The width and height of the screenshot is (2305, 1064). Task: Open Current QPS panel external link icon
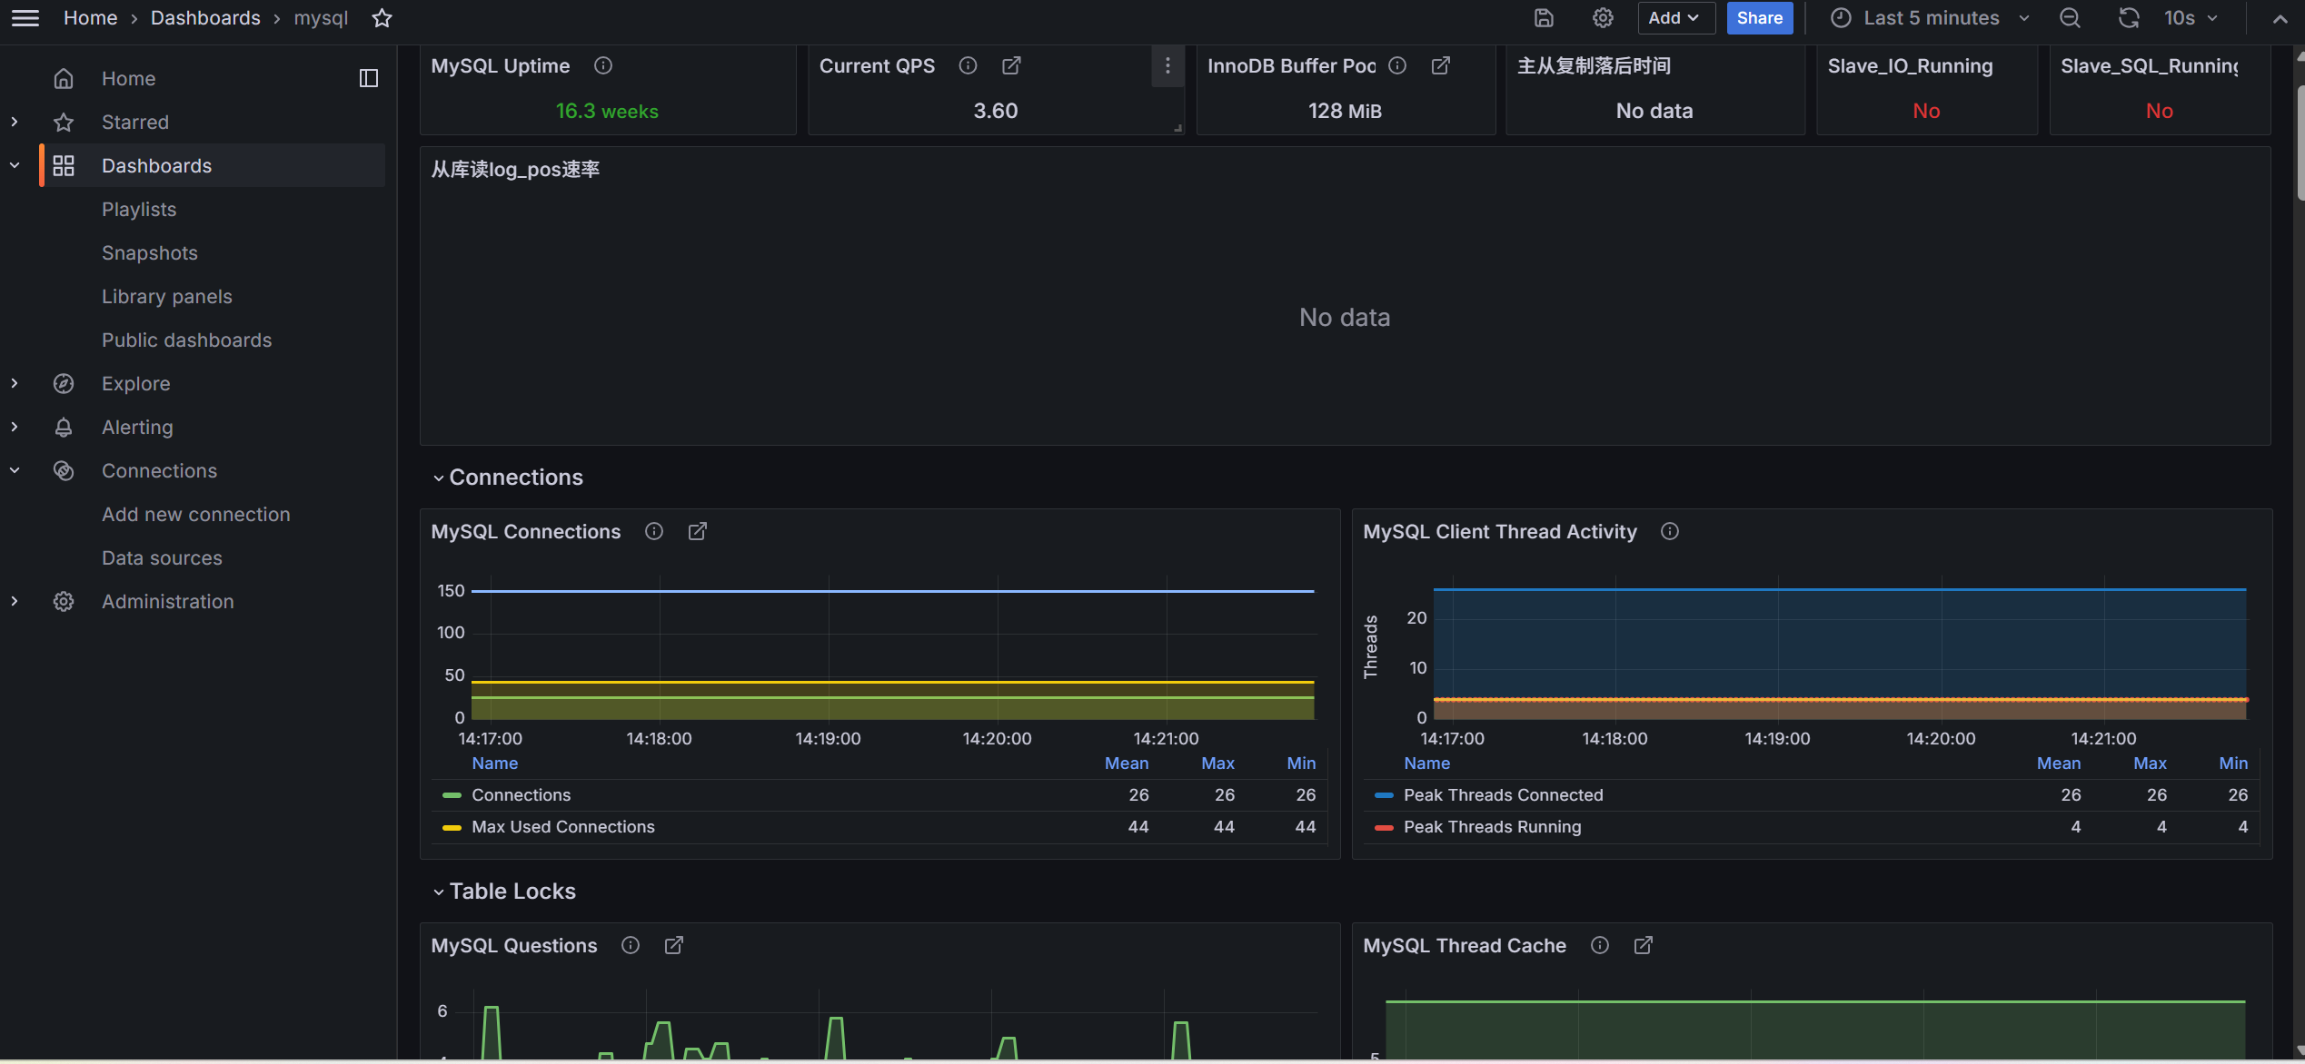(x=1011, y=65)
